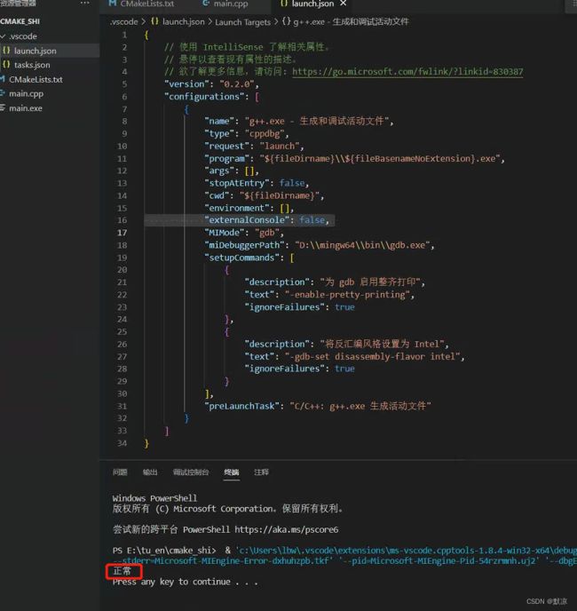Viewport: 577px width, 611px height.
Task: Open the 注释 panel tab
Action: point(261,472)
